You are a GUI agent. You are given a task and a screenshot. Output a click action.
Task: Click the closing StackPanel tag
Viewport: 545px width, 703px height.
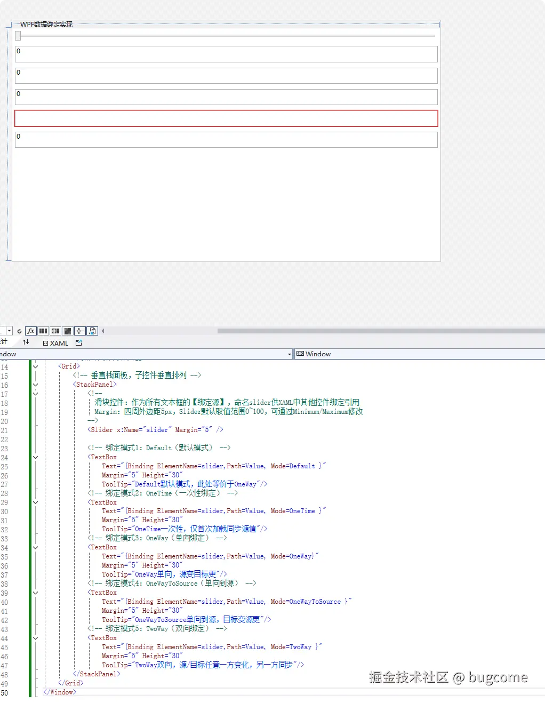(x=97, y=674)
